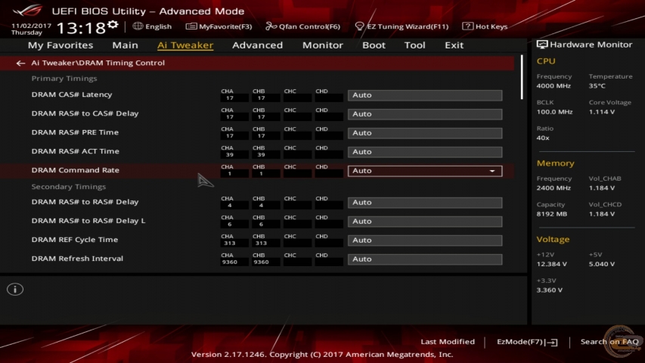
Task: Select DRAM REF Cycle Time label
Action: coord(74,240)
